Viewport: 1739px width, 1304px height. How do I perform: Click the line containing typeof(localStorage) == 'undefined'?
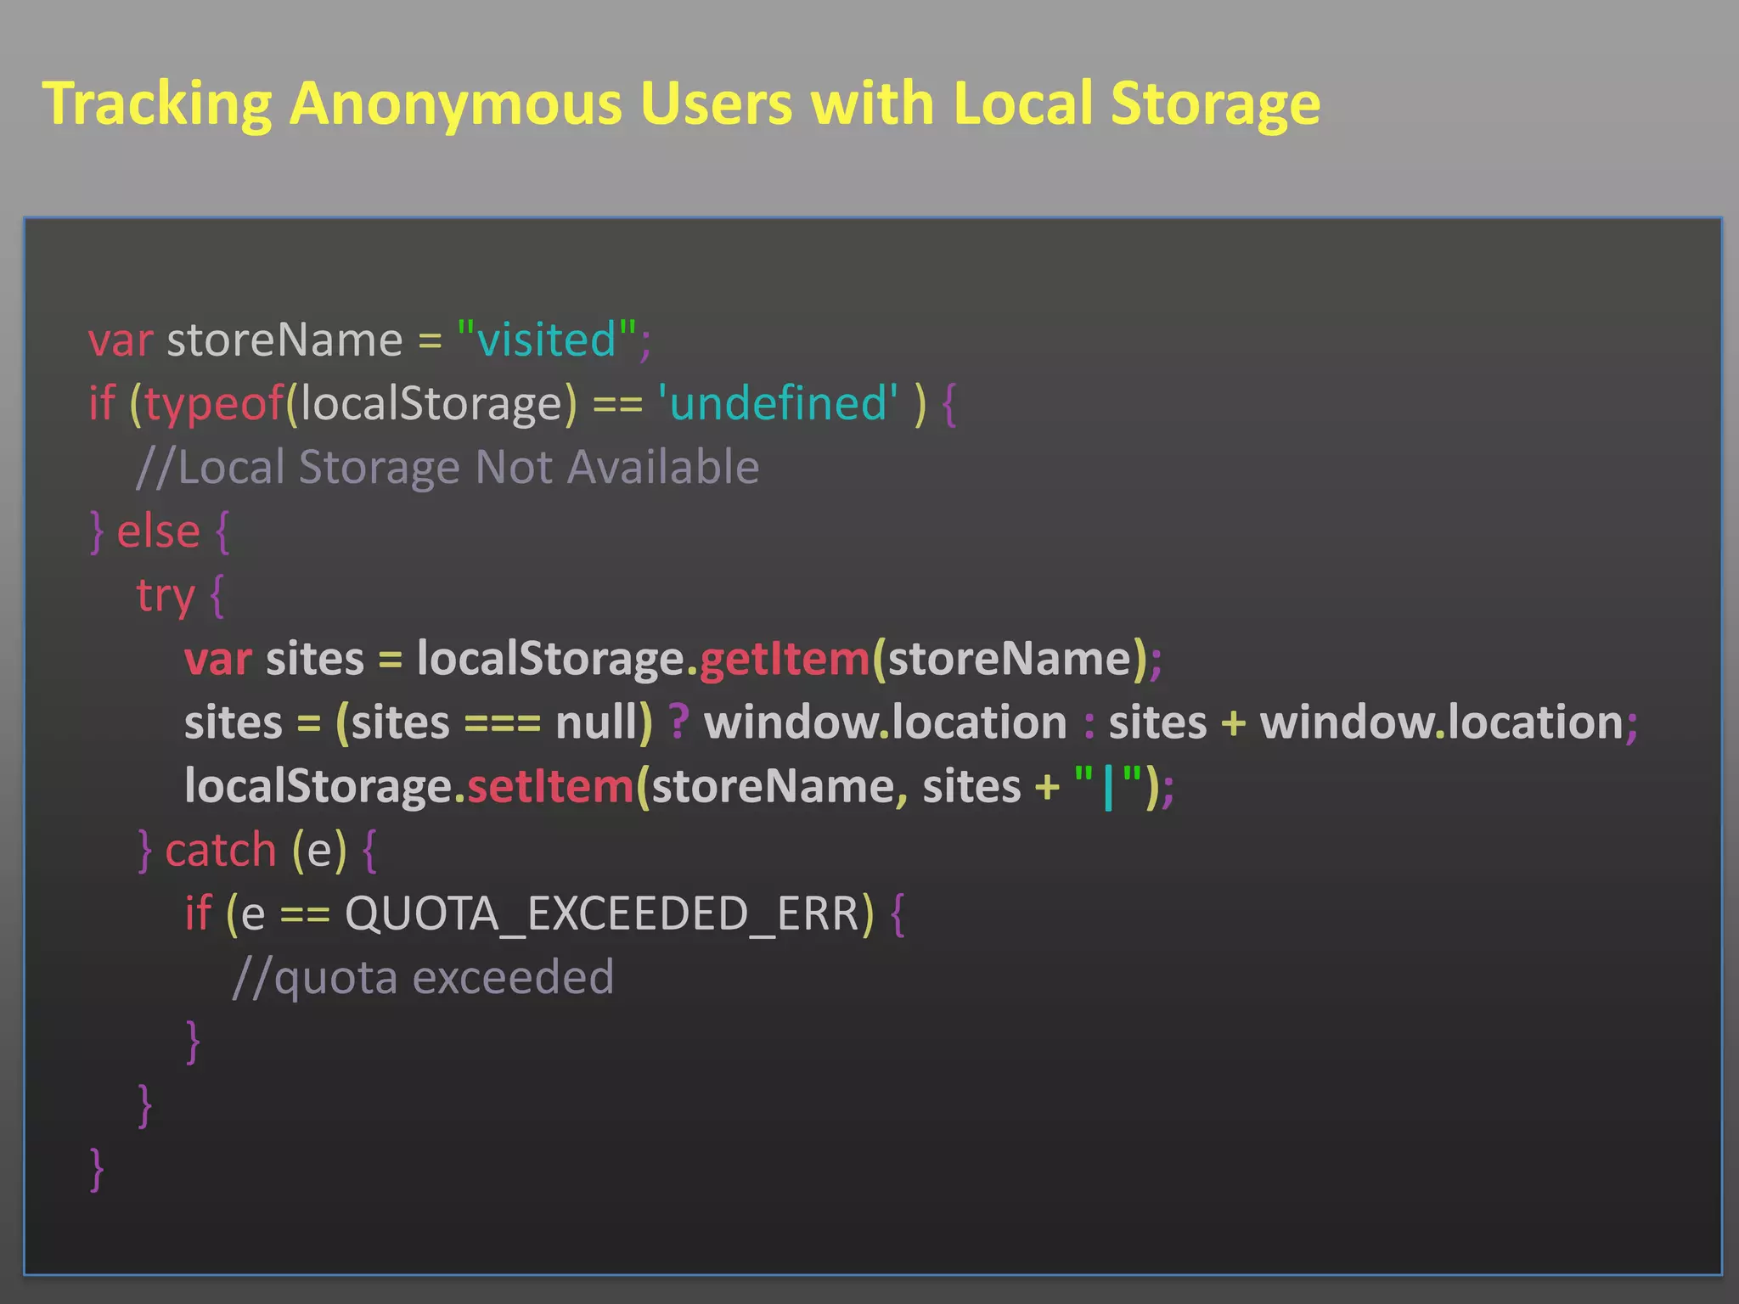(522, 404)
